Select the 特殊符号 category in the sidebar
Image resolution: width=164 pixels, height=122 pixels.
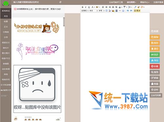6,80
